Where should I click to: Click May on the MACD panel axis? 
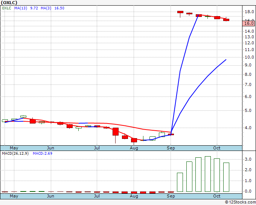click(14, 196)
